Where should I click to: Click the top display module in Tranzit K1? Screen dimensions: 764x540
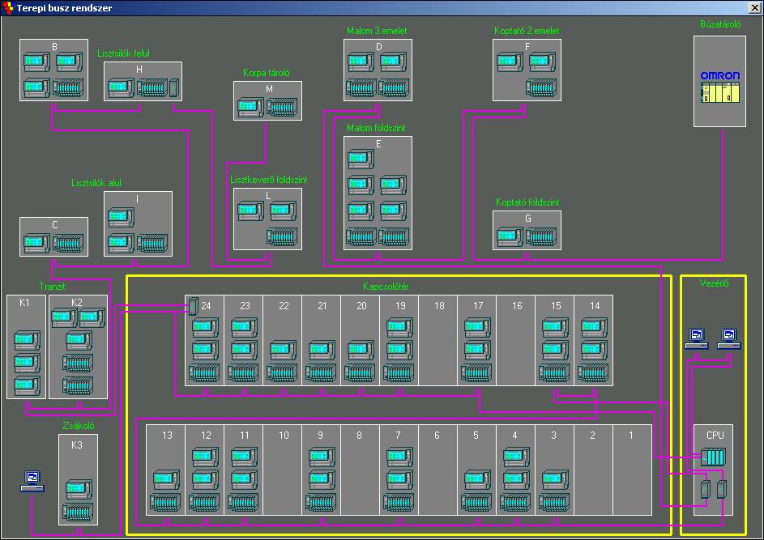click(27, 338)
